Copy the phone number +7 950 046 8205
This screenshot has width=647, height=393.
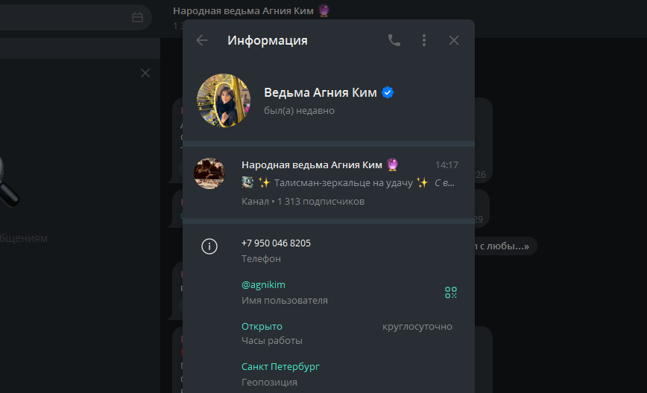click(276, 243)
